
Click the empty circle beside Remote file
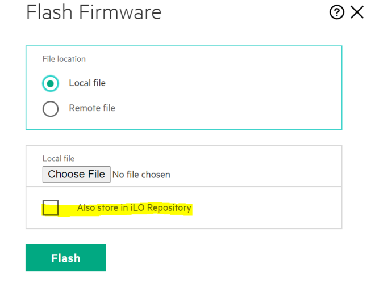pyautogui.click(x=51, y=108)
